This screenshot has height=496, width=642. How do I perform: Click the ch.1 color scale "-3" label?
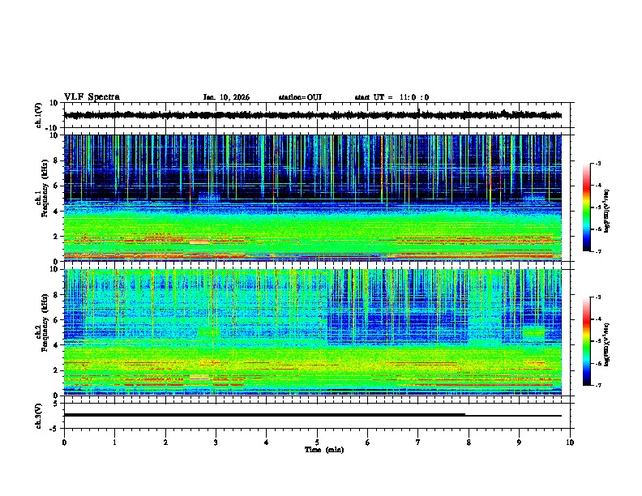pos(597,163)
